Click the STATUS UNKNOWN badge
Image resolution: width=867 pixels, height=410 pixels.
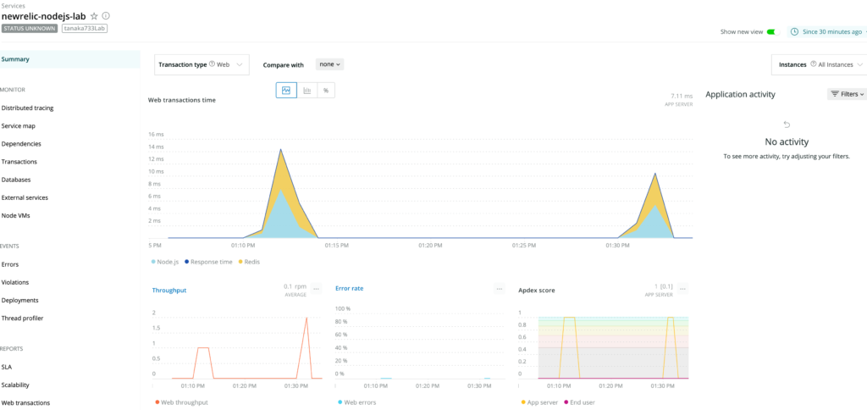(30, 28)
